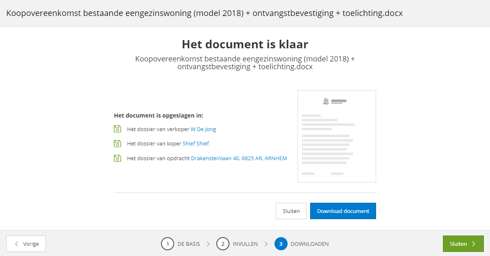This screenshot has width=490, height=256.
Task: Open the Drakensteinlaan 40 assignment dossier link
Action: tap(239, 158)
